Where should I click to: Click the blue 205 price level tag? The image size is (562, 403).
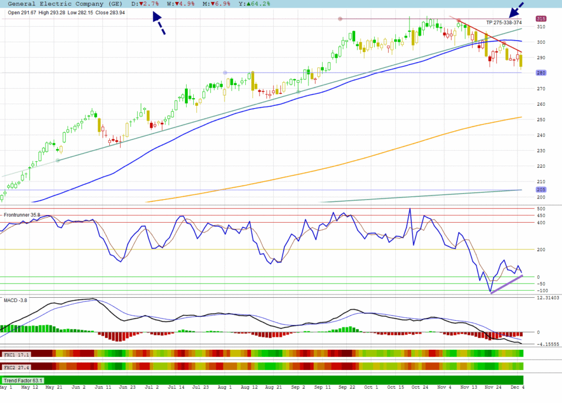[x=541, y=190]
